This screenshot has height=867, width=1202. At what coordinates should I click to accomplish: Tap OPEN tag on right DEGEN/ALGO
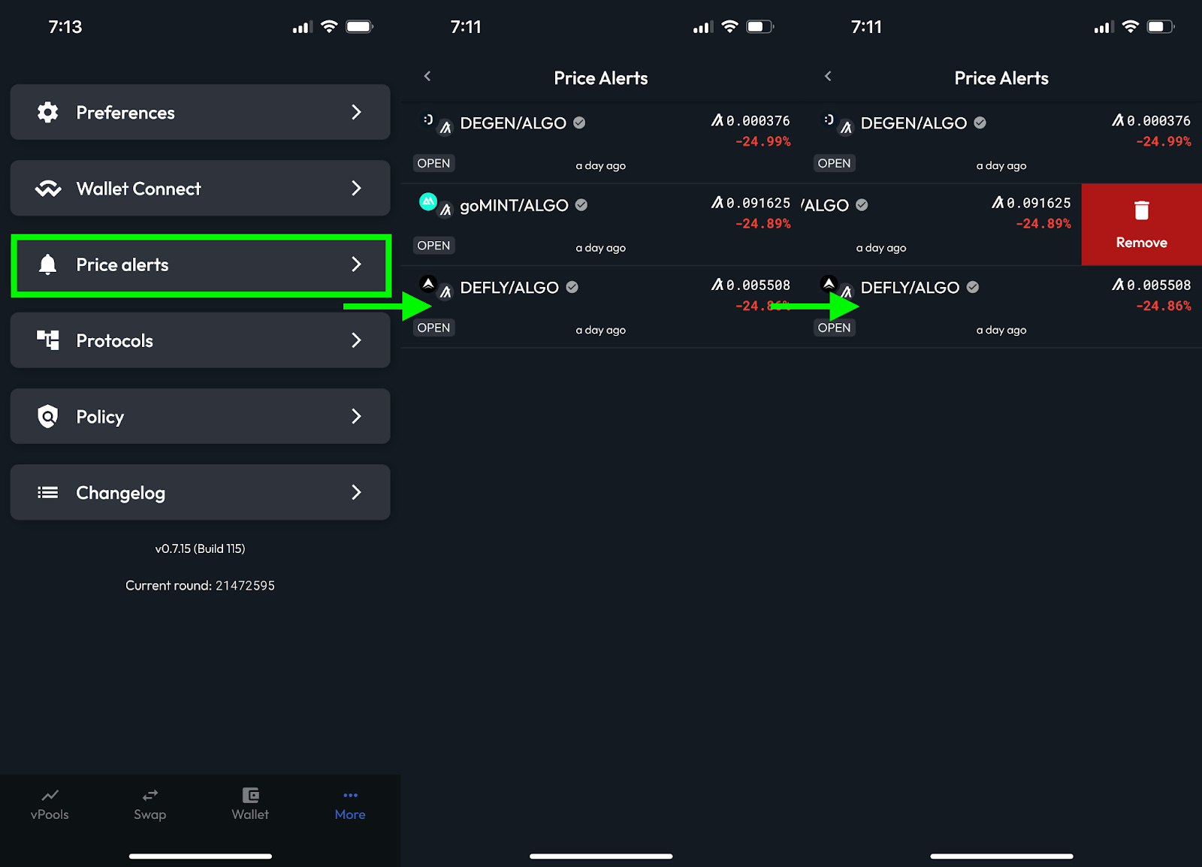pyautogui.click(x=834, y=163)
